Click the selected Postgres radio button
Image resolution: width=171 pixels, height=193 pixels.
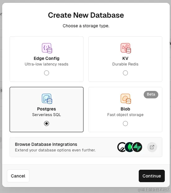(47, 123)
